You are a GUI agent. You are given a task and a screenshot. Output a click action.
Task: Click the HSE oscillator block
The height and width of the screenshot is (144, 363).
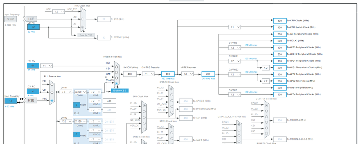(x=31, y=100)
